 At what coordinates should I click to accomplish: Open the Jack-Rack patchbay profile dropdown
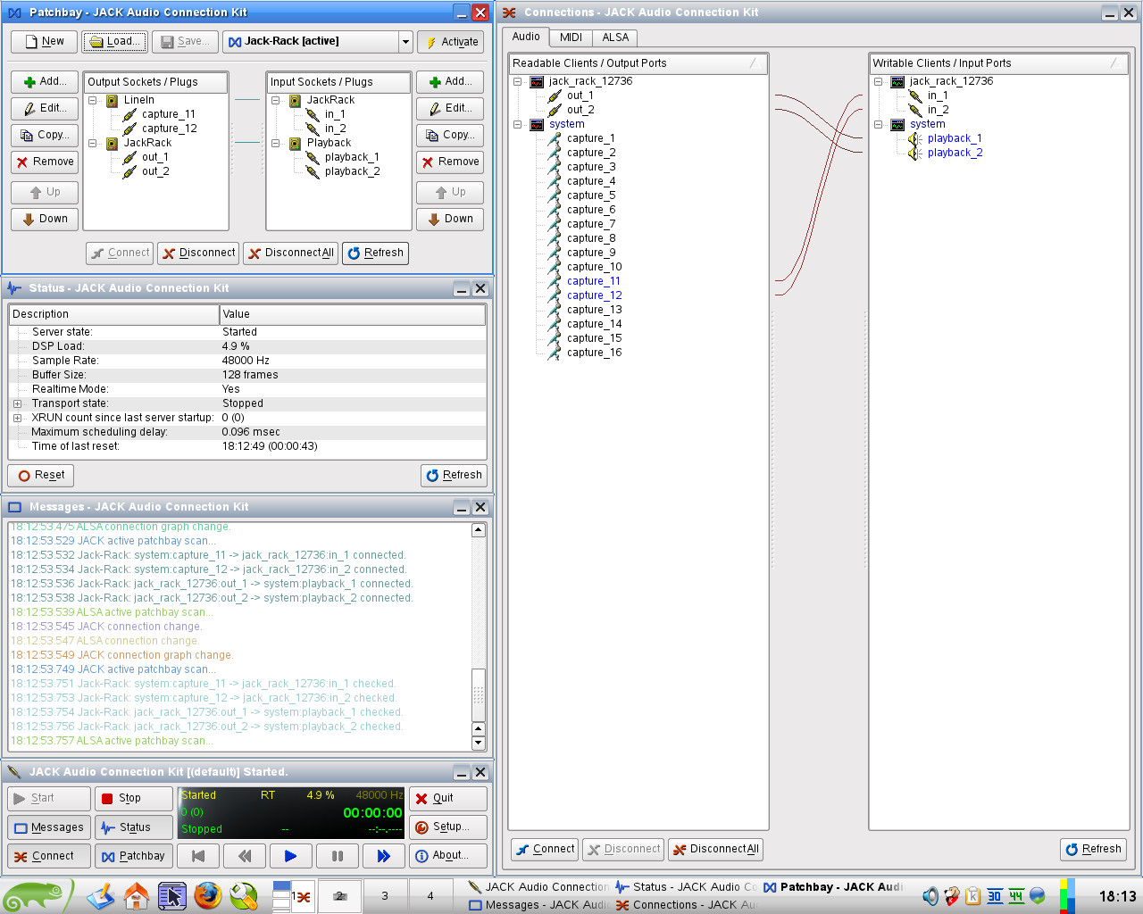pos(405,42)
